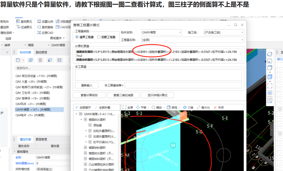This screenshot has height=171, width=283.
Task: Click the 设置比例 set scale icon
Action: coord(39,21)
